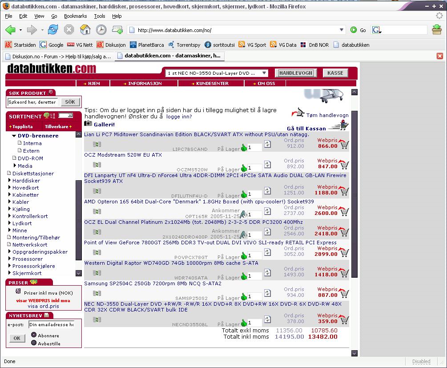
Task: Click product info icon for Point of View GeForce row
Action: click(x=97, y=252)
